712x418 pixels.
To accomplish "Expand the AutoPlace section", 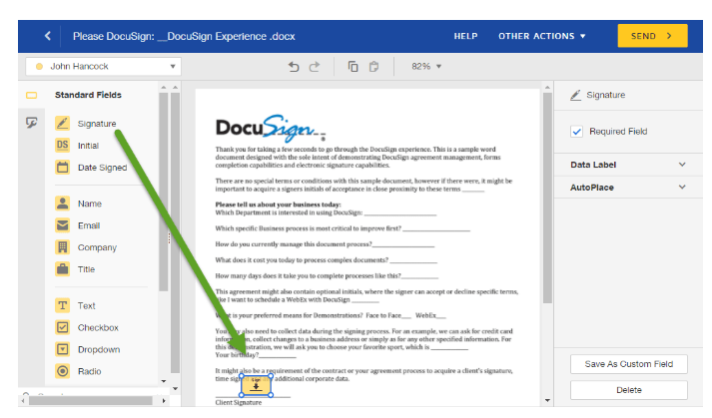I will (628, 188).
